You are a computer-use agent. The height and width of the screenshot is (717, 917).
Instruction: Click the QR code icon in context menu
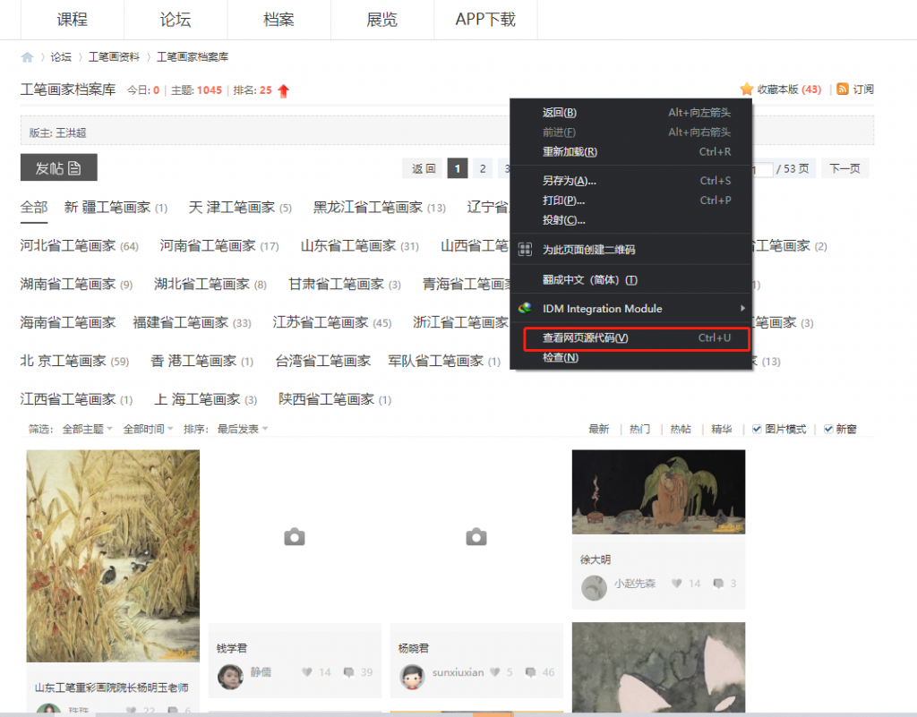point(525,250)
